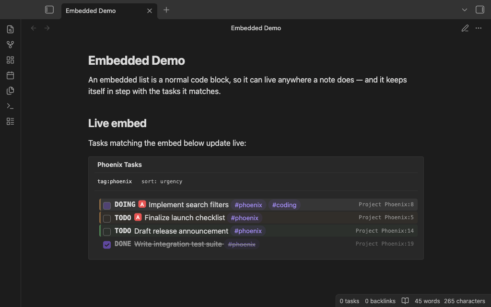
Task: Click TODO status on Draft release announcement
Action: [123, 231]
